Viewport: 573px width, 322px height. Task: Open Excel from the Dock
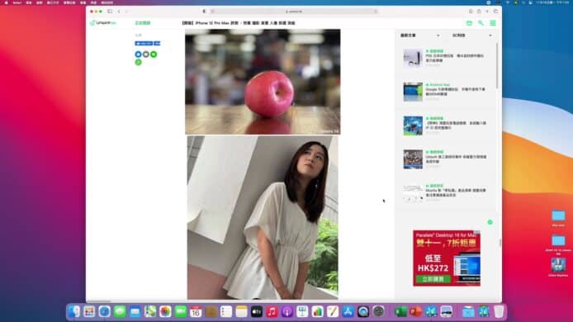pos(401,312)
